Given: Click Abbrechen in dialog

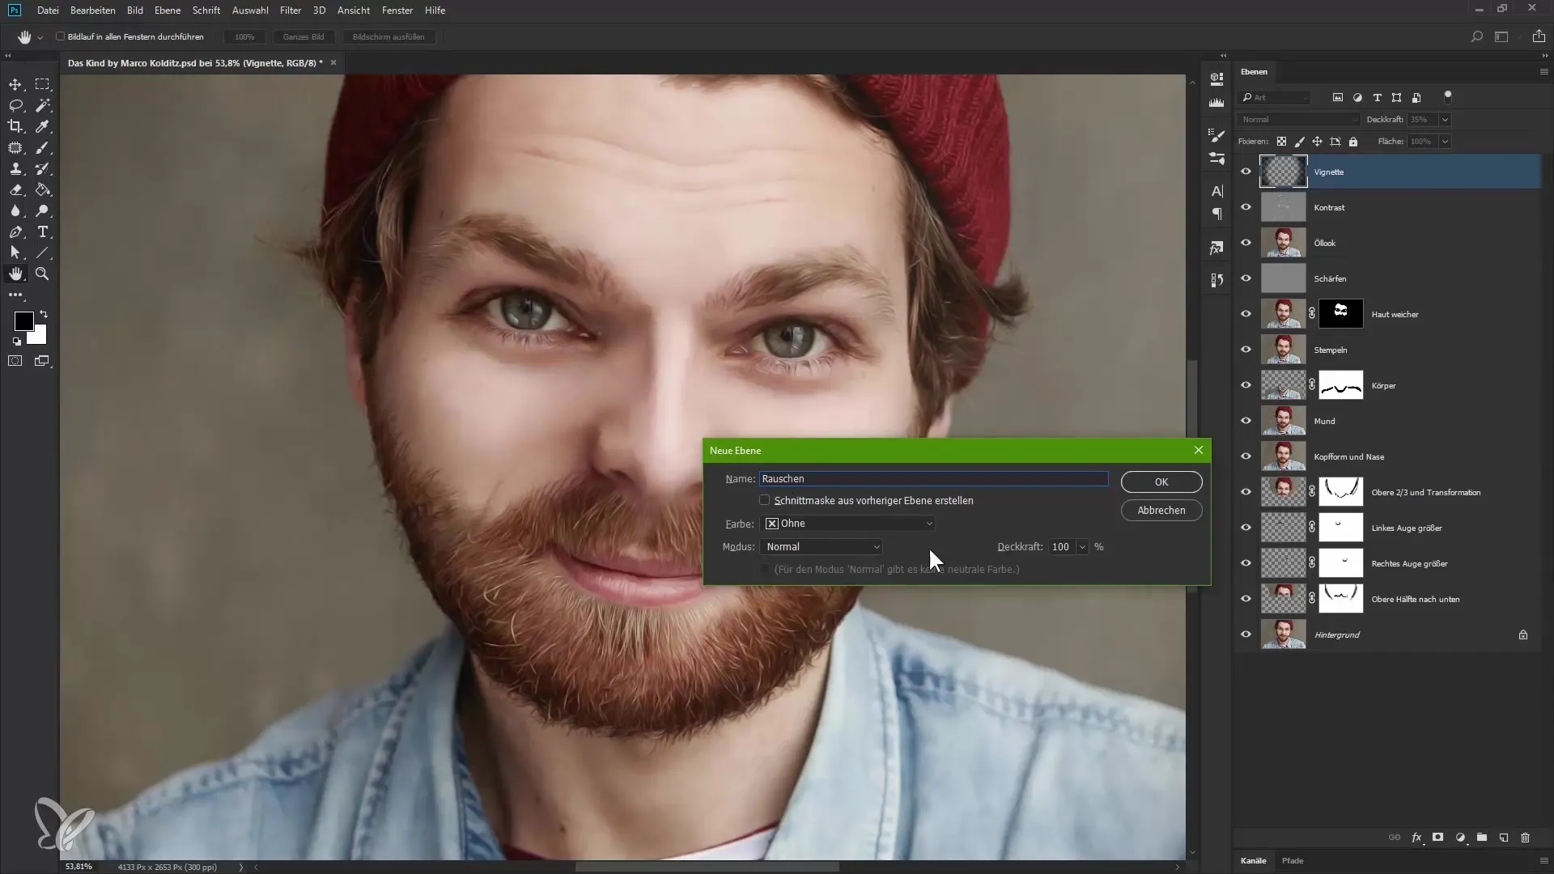Looking at the screenshot, I should tap(1161, 511).
